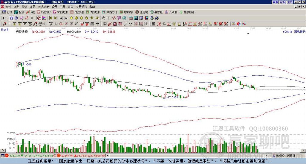Open the 9P四方形 tool
Image resolution: width=306 pixels, height=164 pixels.
(60, 12)
